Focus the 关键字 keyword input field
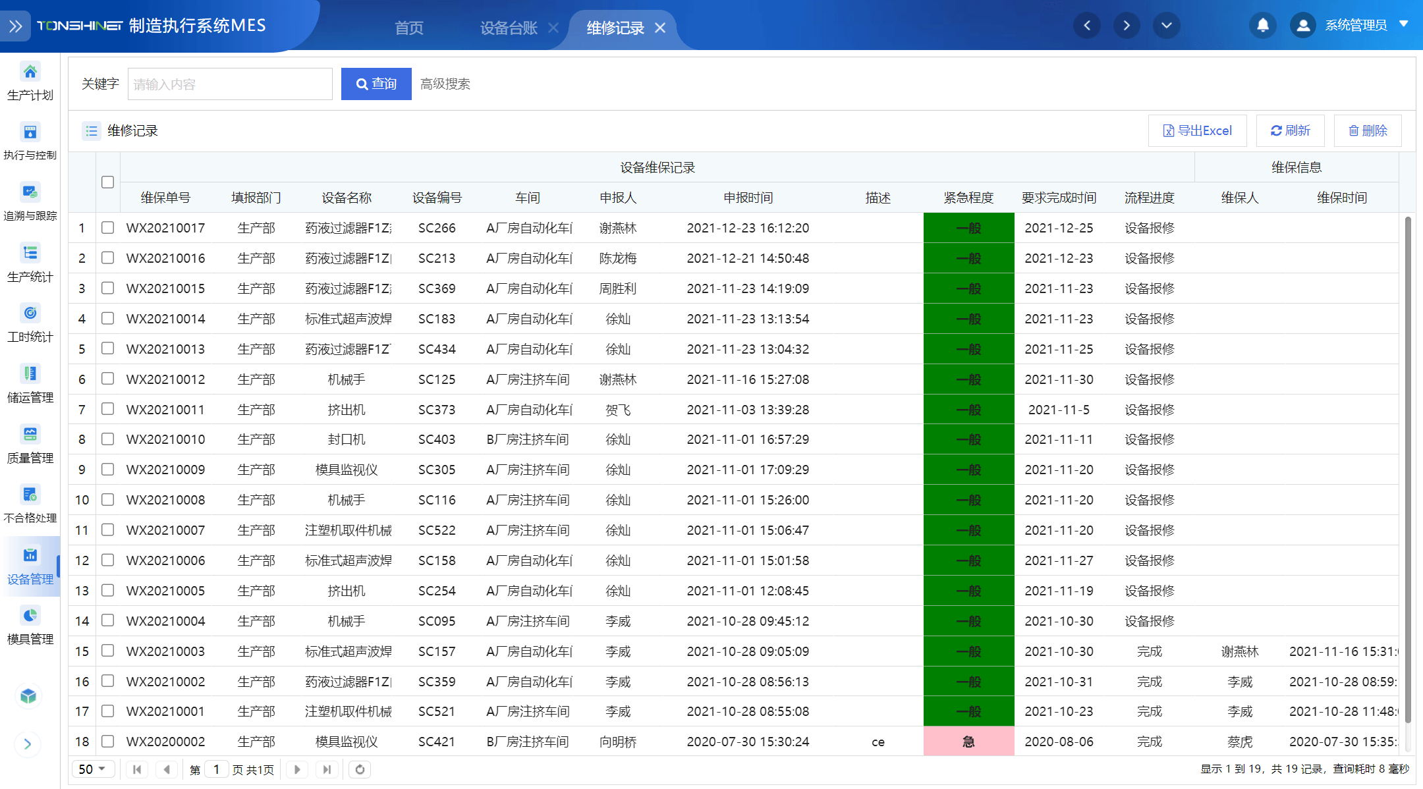Image resolution: width=1423 pixels, height=789 pixels. pyautogui.click(x=230, y=84)
